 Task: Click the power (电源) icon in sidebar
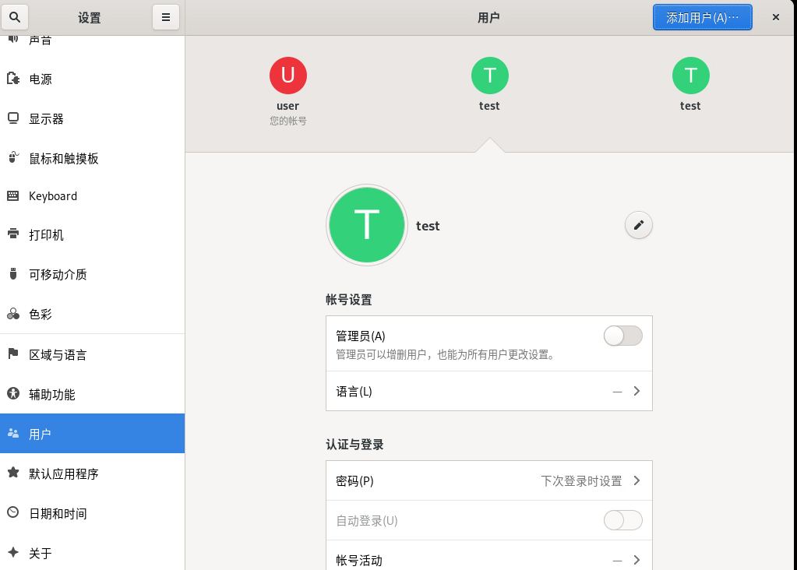pos(12,79)
